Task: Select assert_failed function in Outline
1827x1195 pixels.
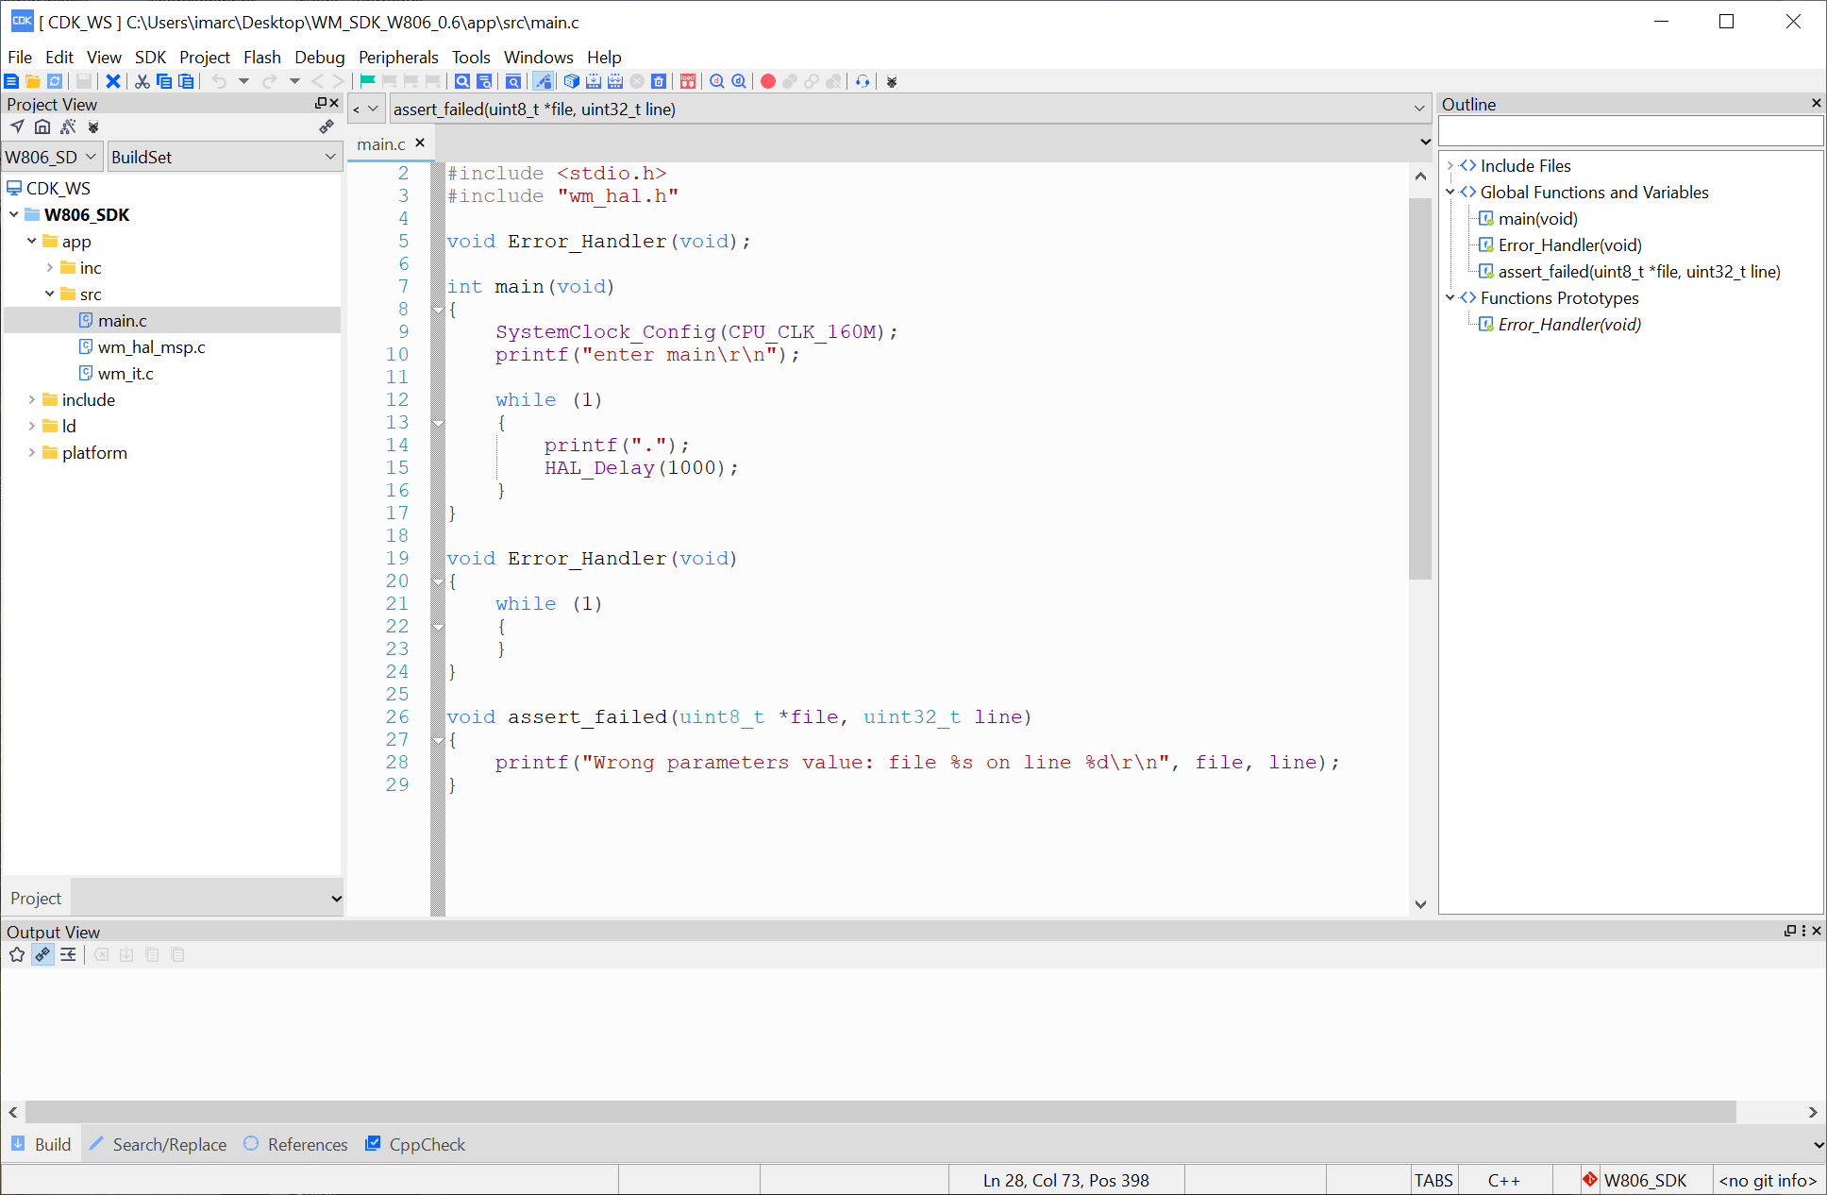Action: [1638, 272]
